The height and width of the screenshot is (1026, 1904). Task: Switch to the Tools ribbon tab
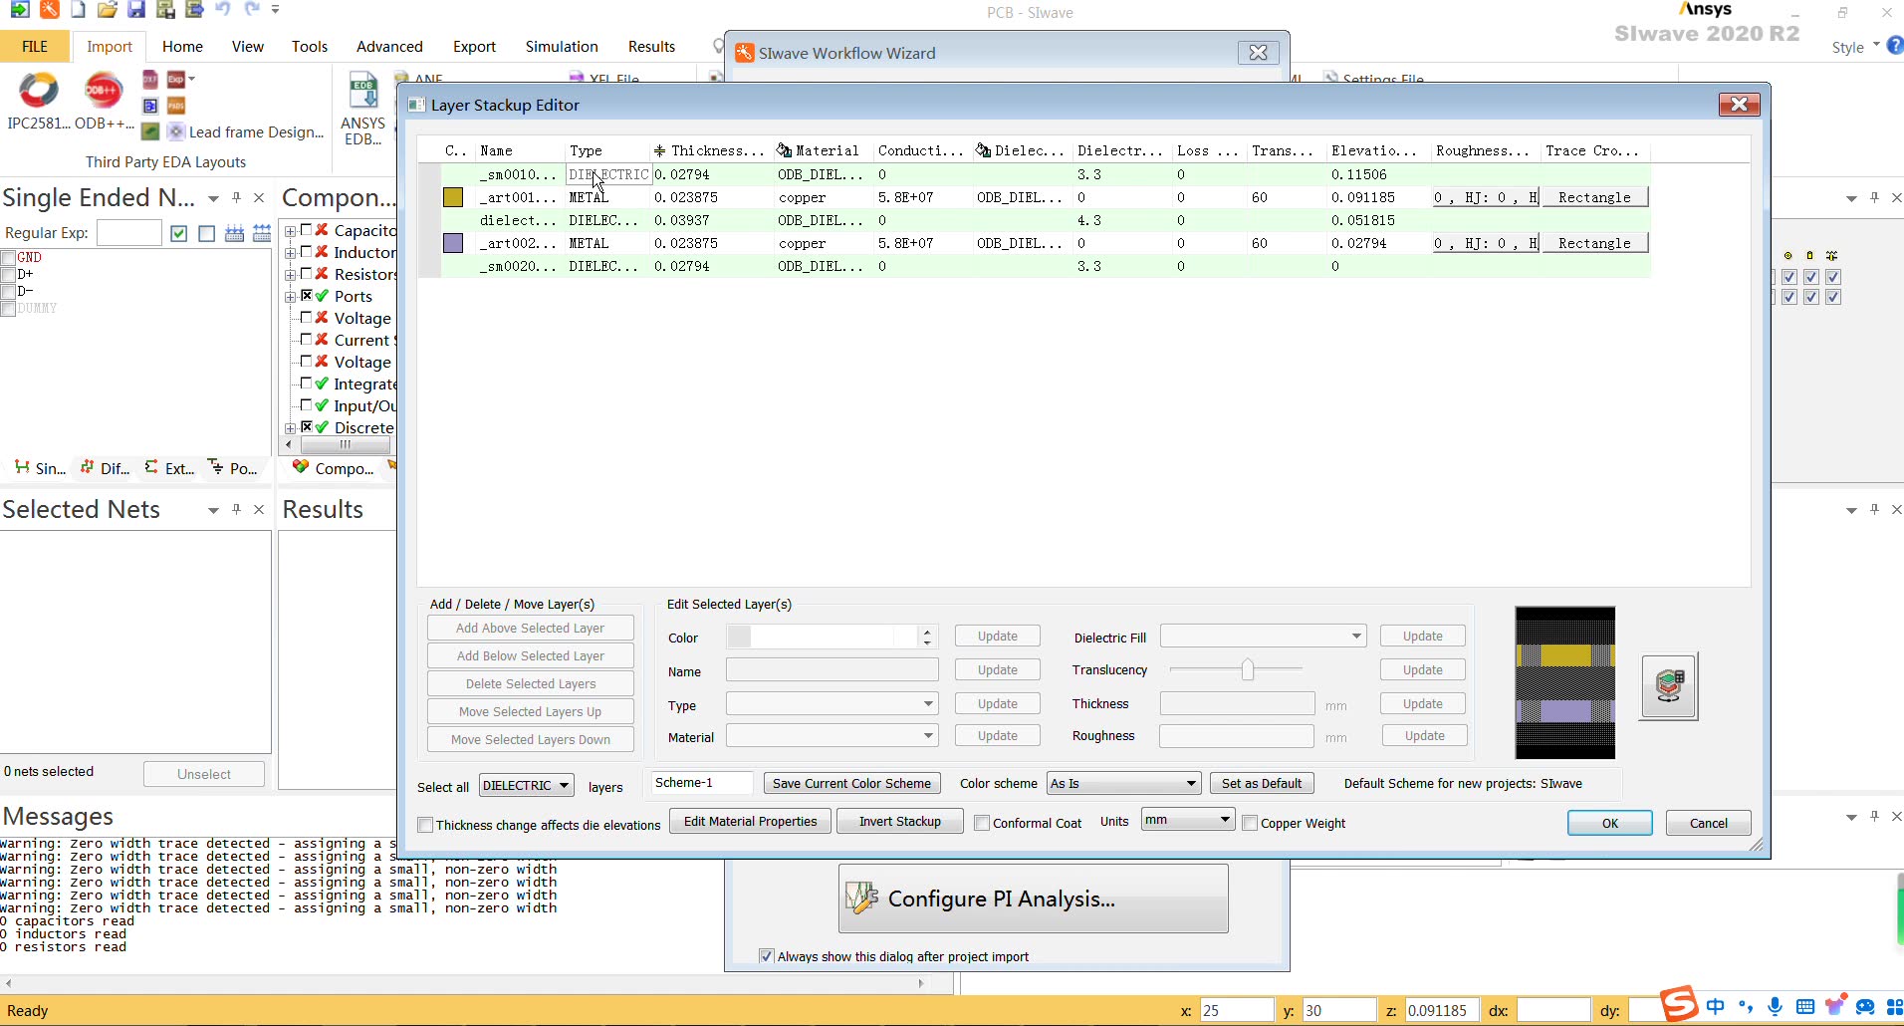[x=310, y=47]
